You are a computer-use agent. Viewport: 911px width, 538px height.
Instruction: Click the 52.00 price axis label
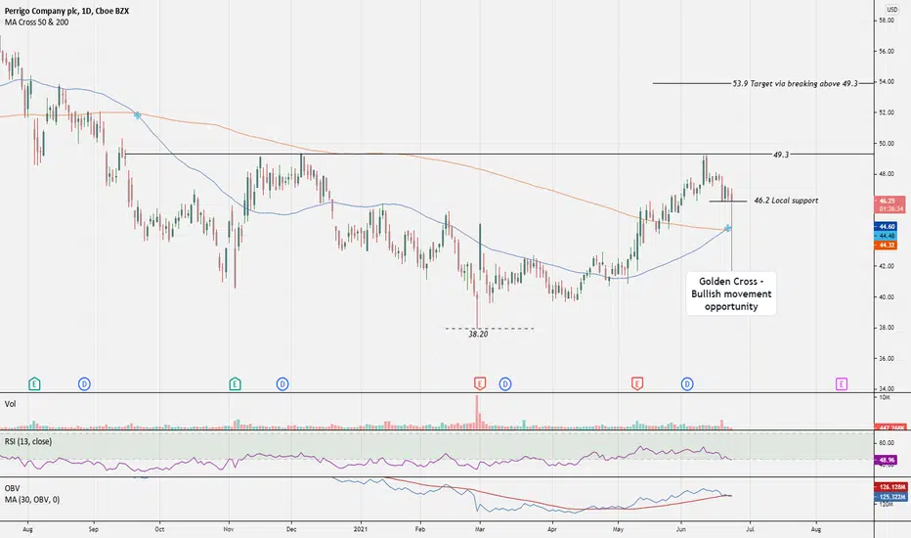click(x=887, y=112)
